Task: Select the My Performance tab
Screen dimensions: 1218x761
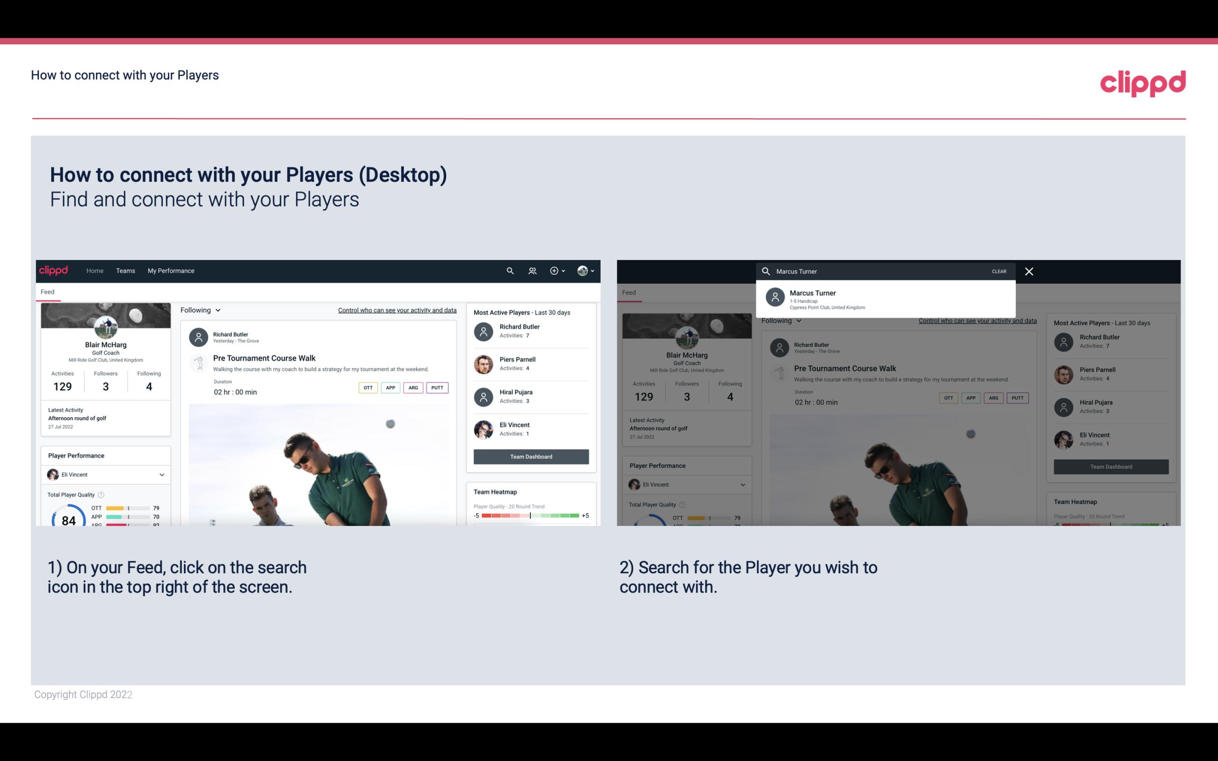Action: pyautogui.click(x=171, y=270)
